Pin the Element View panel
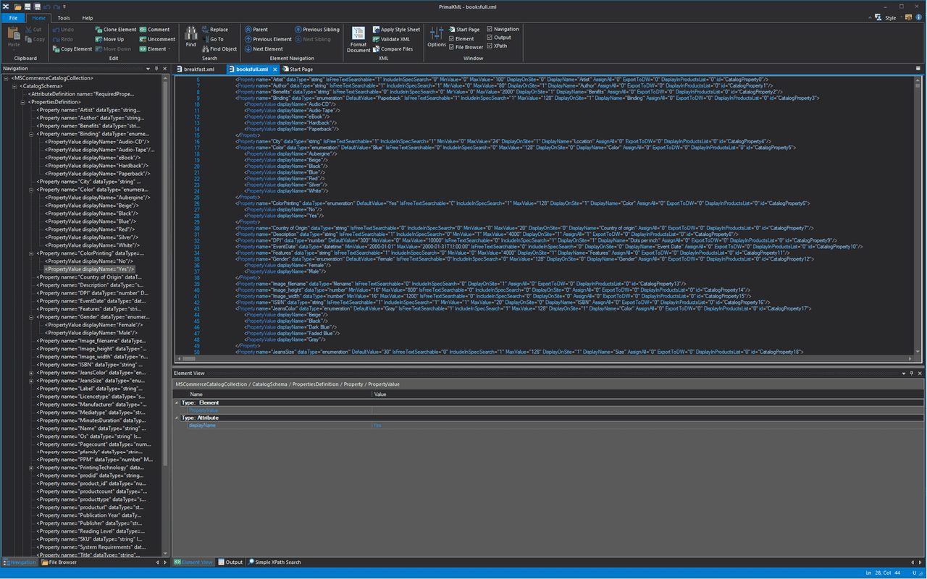Screen dimensions: 927x579 [x=912, y=373]
